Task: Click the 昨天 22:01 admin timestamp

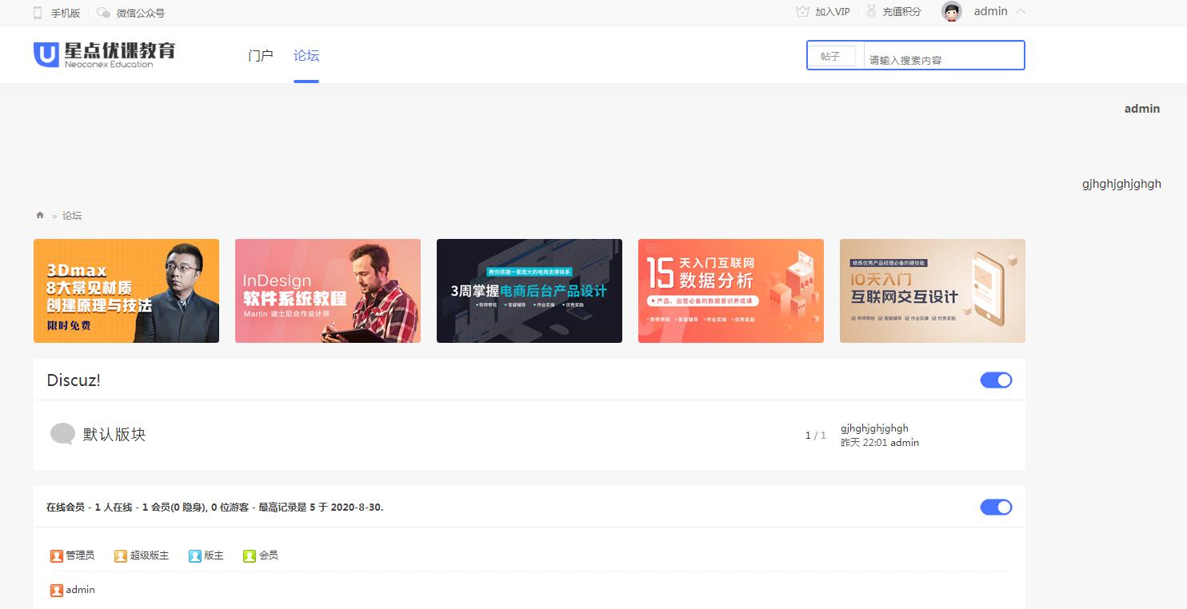Action: pos(880,442)
